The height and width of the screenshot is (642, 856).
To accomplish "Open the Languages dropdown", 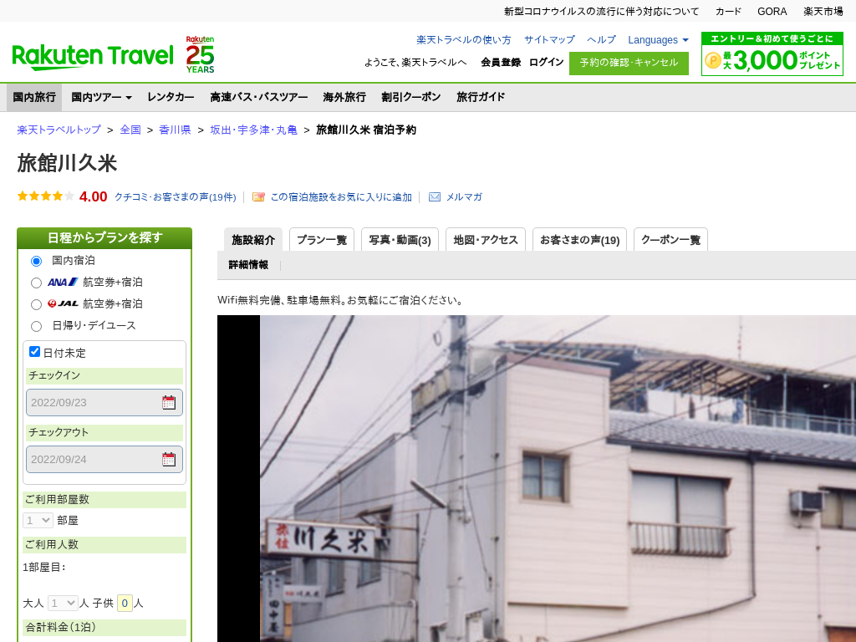I will [x=658, y=40].
